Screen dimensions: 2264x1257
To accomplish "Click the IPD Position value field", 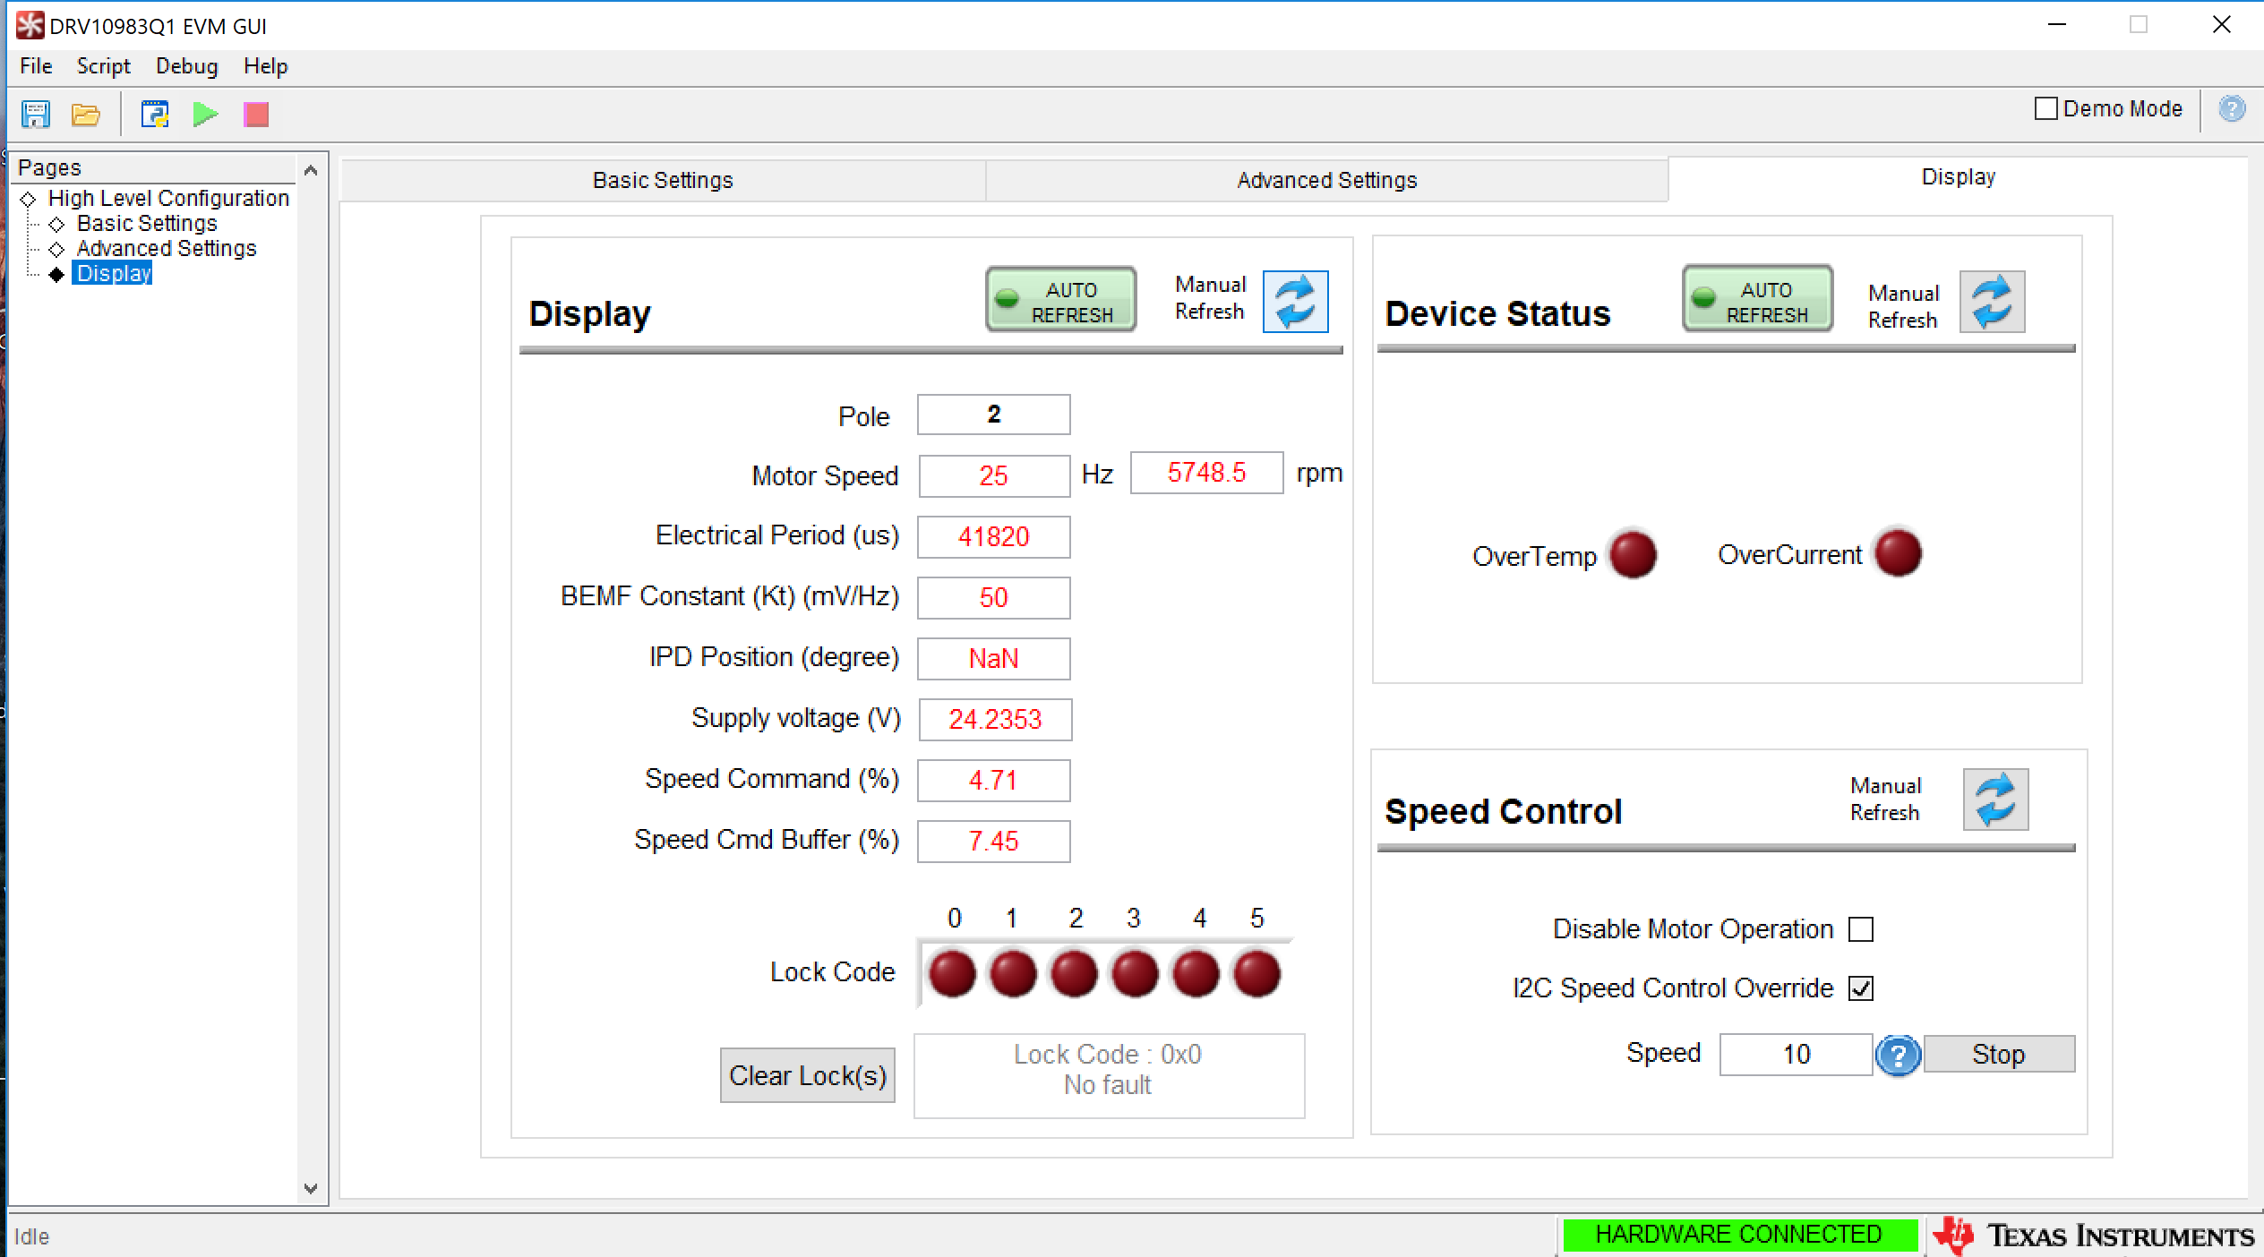I will pos(993,658).
